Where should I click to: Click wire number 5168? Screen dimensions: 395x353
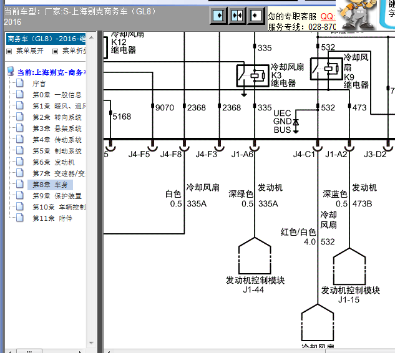122,117
